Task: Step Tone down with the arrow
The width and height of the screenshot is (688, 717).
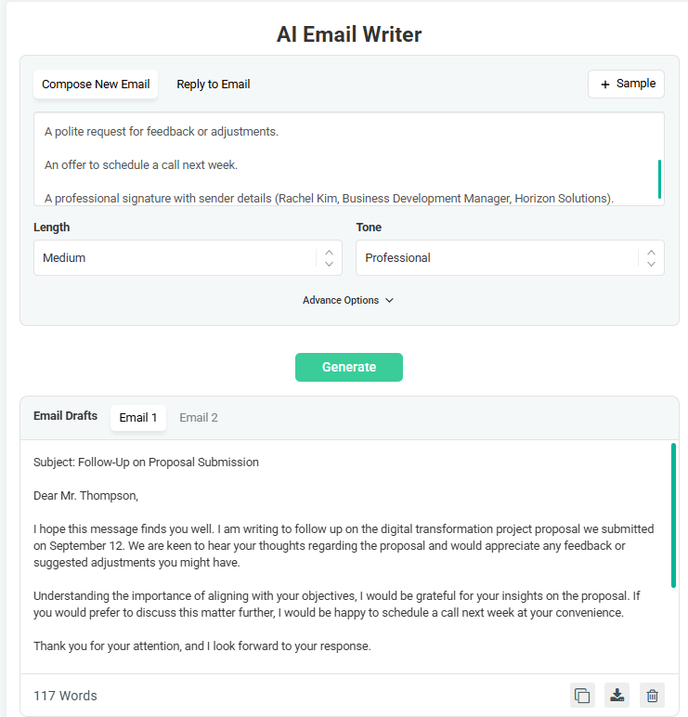Action: tap(651, 265)
